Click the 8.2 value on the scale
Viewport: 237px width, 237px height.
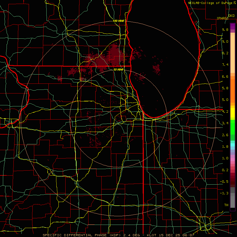click(x=225, y=53)
